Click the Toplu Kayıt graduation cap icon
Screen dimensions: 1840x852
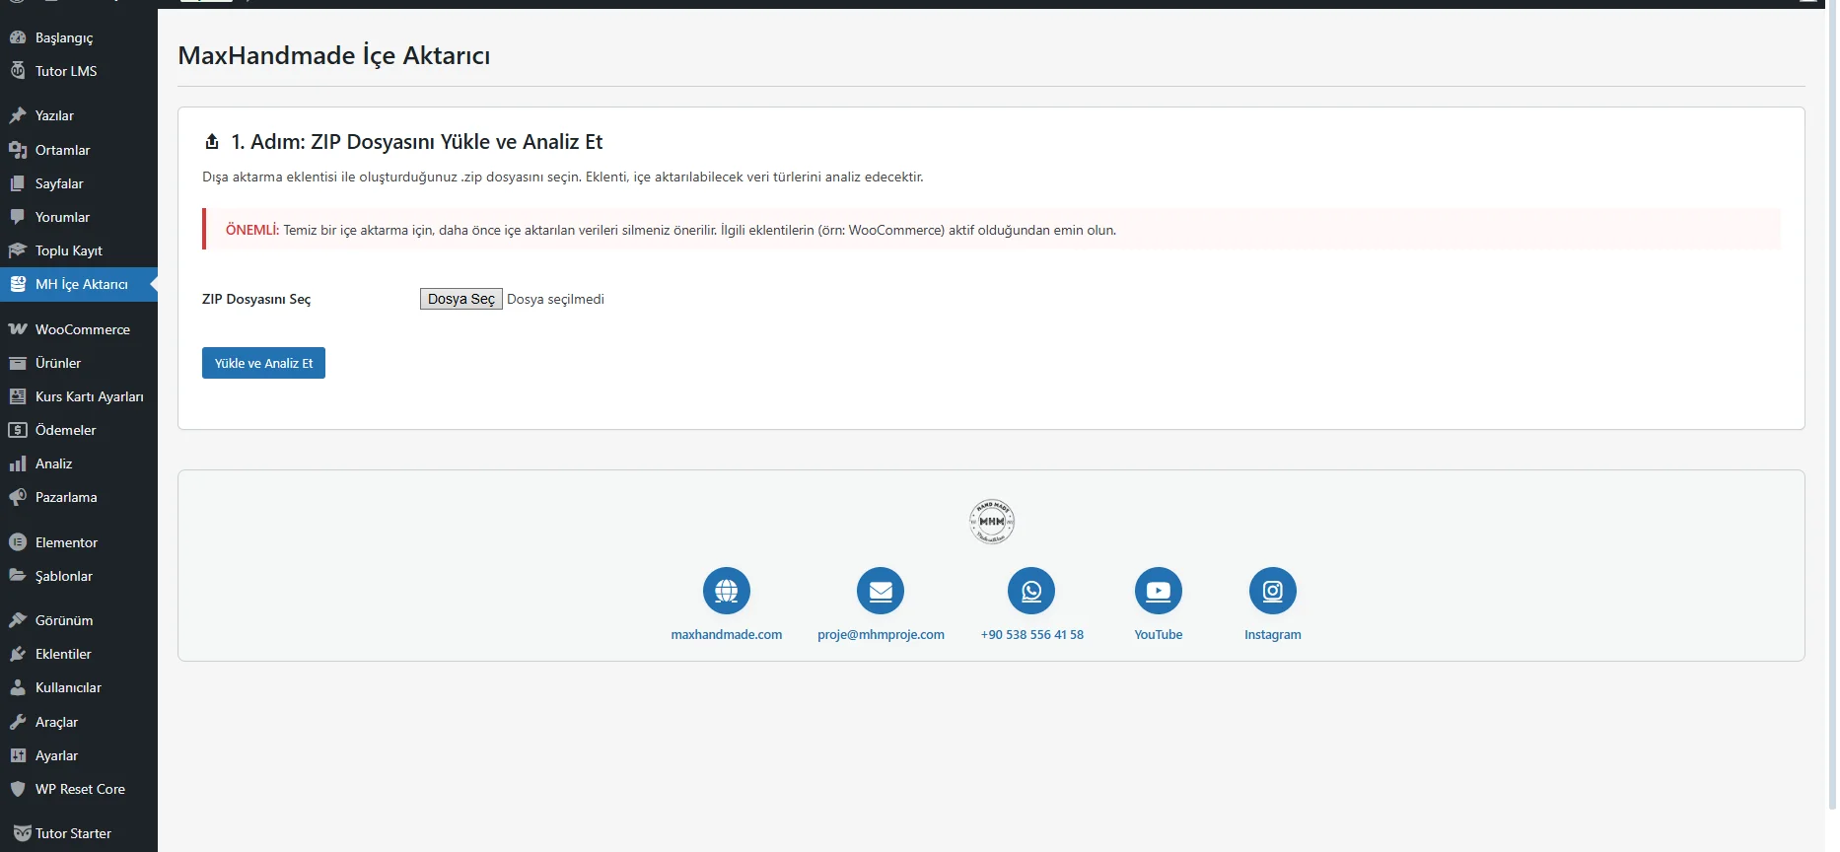click(x=18, y=250)
